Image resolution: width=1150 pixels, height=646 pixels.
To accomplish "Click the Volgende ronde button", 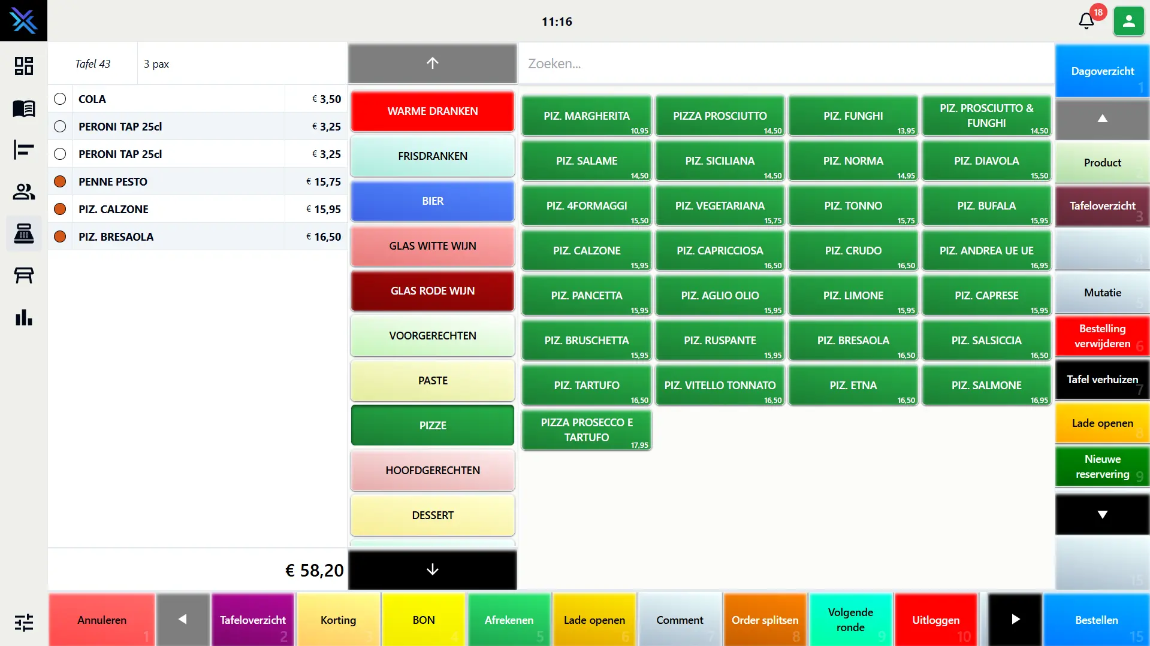I will (850, 620).
